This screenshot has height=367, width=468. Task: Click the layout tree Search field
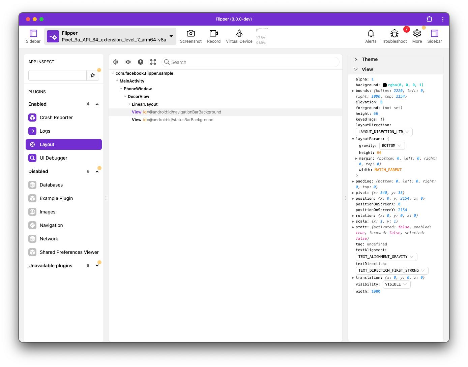pyautogui.click(x=251, y=62)
